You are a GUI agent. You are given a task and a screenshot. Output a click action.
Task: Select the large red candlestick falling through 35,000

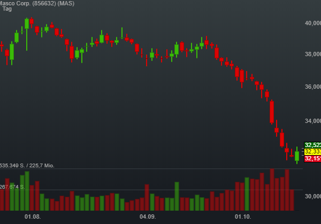coord(272,112)
